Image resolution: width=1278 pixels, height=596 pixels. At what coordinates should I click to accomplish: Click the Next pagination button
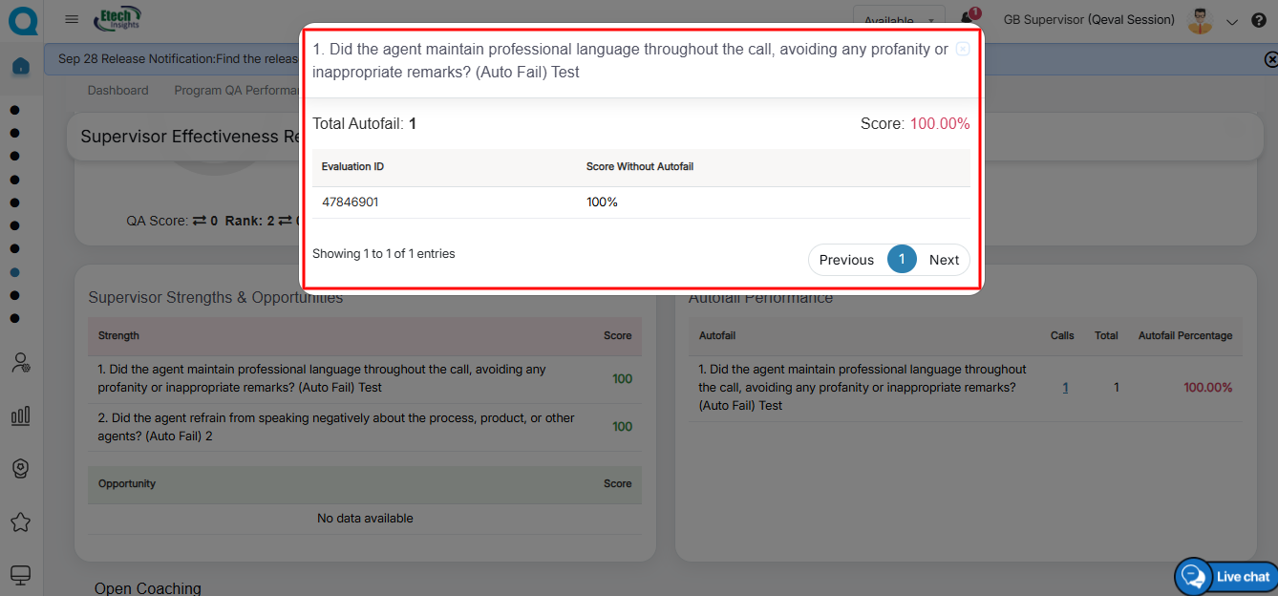(944, 260)
